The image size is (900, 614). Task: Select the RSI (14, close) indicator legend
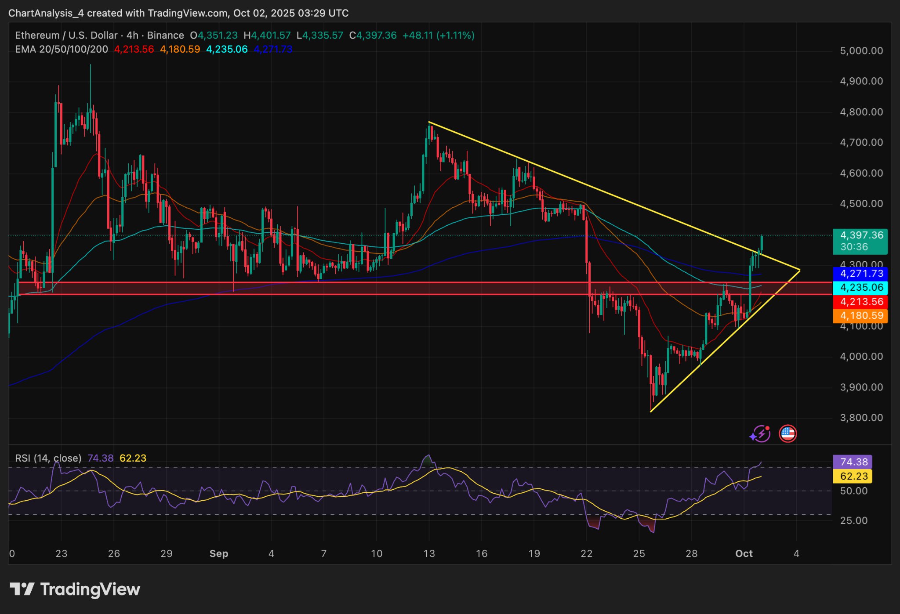48,458
